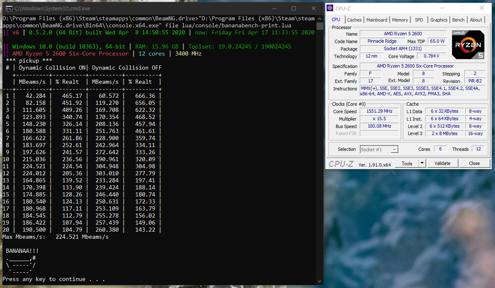Close the cmd.exe window with X
This screenshot has height=288, width=495.
click(312, 8)
